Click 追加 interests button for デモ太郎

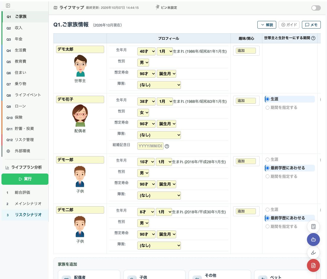[x=246, y=51]
